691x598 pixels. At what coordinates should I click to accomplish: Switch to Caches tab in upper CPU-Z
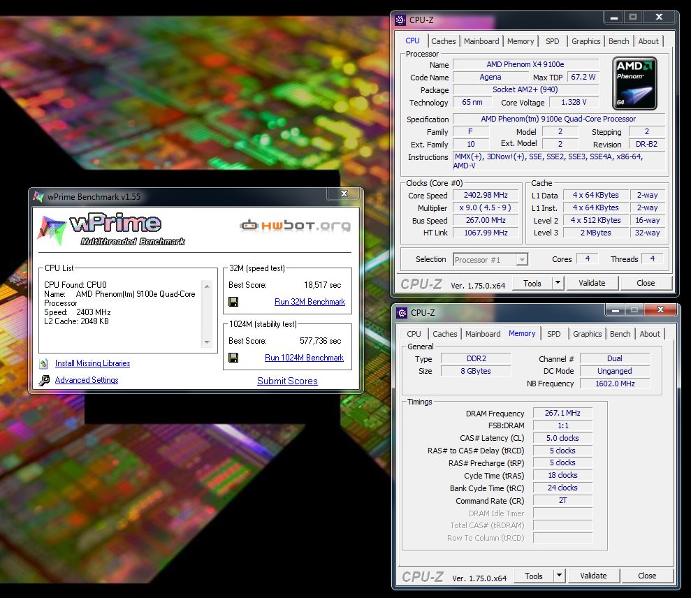coord(444,41)
